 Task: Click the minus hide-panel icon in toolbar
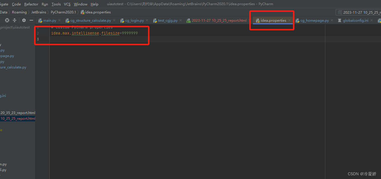point(31,20)
